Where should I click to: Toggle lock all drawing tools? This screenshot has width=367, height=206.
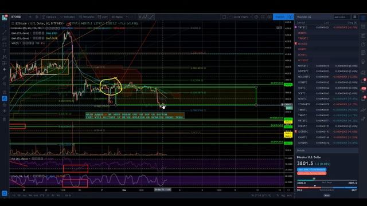coord(5,105)
